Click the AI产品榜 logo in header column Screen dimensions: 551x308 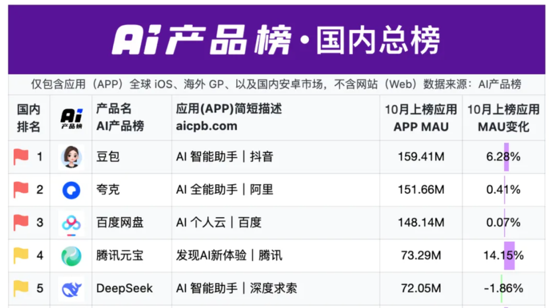pos(71,118)
